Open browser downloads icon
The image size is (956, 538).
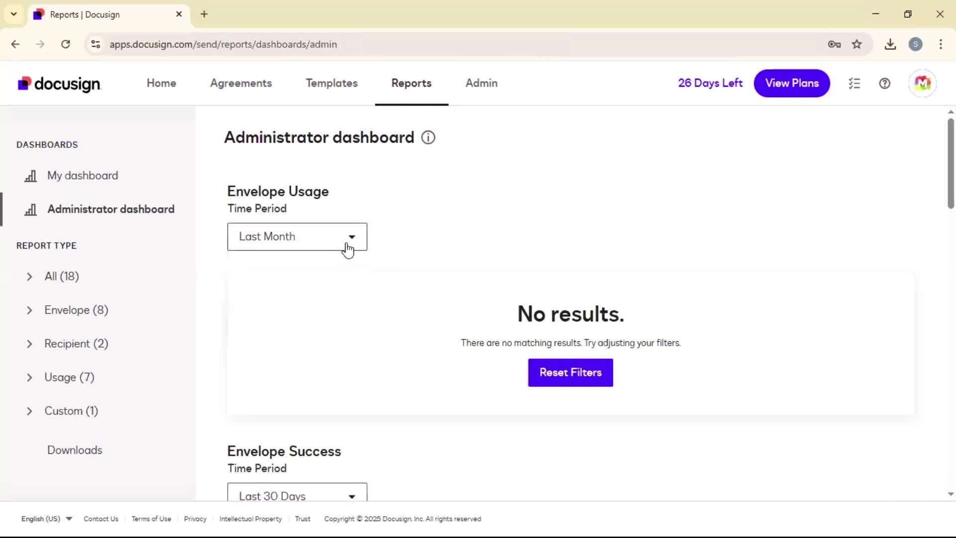tap(890, 44)
